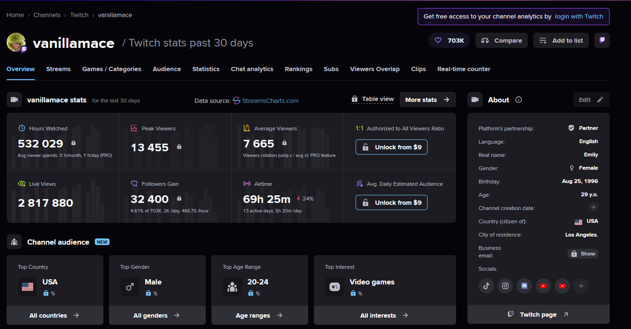Click the About info circle icon
631x329 pixels.
pos(519,100)
